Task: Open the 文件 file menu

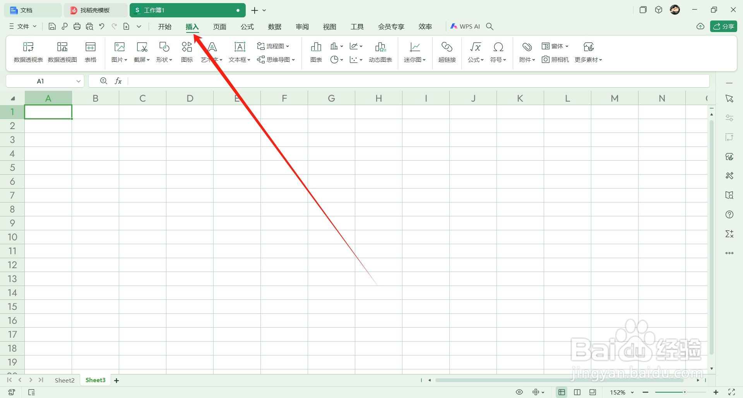Action: click(x=23, y=26)
